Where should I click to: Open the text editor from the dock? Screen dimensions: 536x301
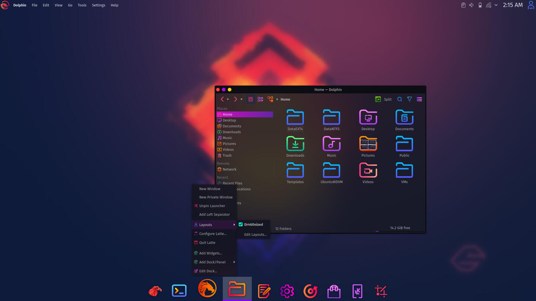(x=264, y=291)
